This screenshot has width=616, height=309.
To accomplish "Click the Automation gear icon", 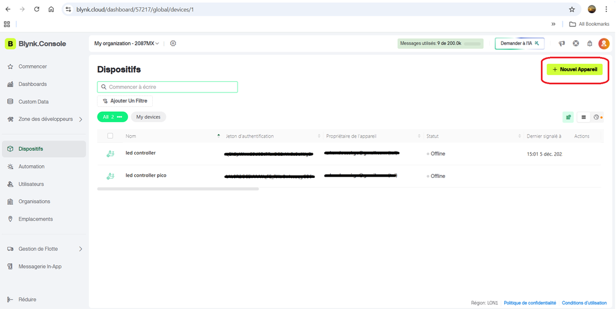I will click(10, 167).
